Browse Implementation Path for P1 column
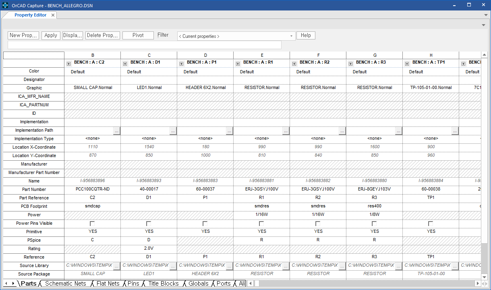Screen dimensions: 491x290 coord(230,131)
